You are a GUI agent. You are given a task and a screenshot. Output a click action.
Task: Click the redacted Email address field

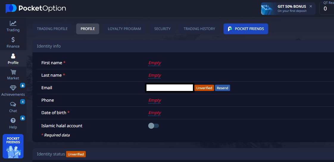pos(170,88)
